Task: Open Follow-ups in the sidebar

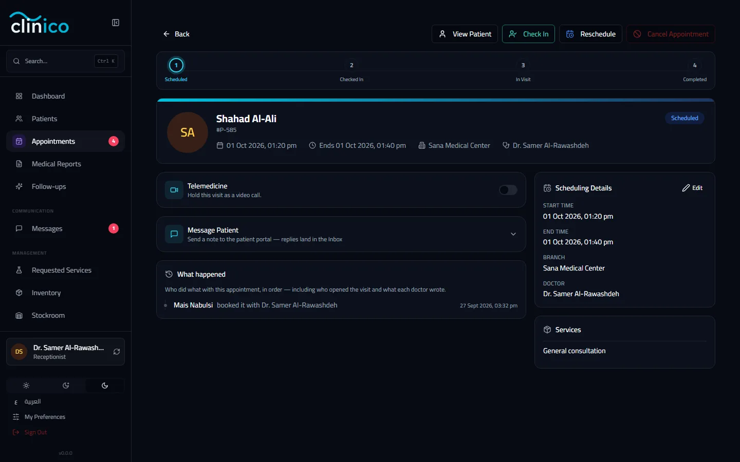Action: coord(65,186)
